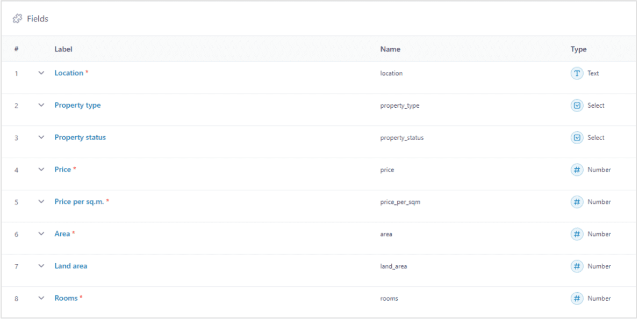
Task: Click the Number icon for Price per sq.m.
Action: [577, 202]
